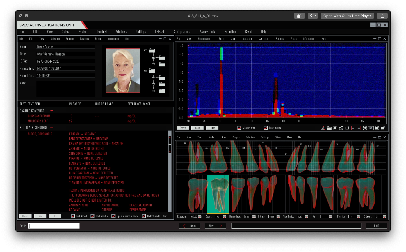The width and height of the screenshot is (406, 252).
Task: Open the Deinterlace Auto dropdown
Action: (x=254, y=217)
